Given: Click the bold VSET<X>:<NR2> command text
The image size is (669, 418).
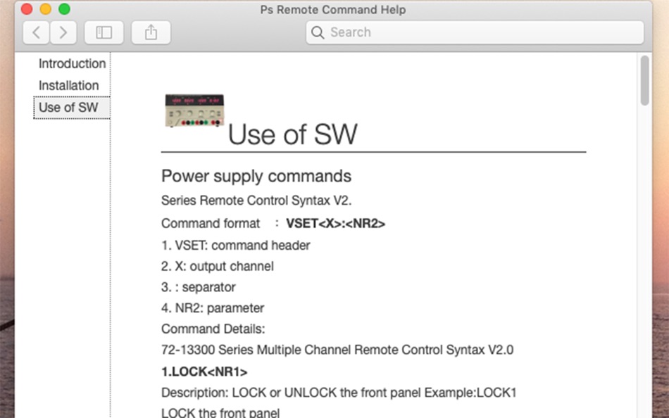Looking at the screenshot, I should 335,224.
